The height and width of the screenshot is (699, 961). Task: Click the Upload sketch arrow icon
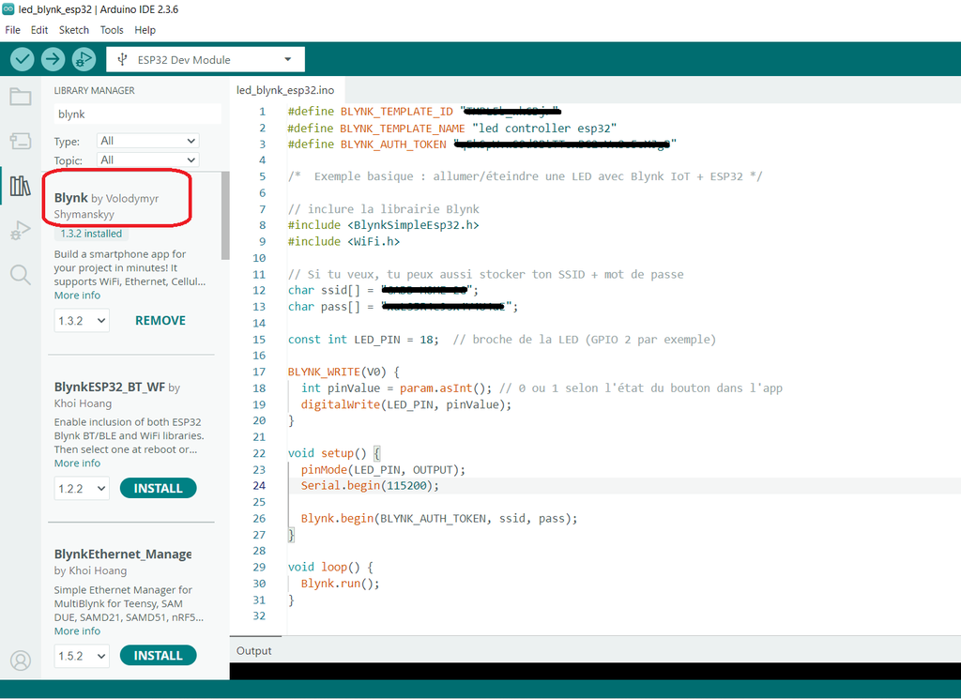53,58
